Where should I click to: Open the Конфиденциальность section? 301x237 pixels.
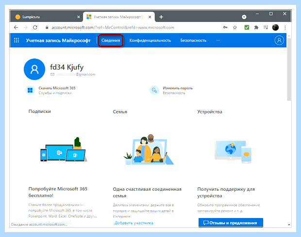pos(150,40)
